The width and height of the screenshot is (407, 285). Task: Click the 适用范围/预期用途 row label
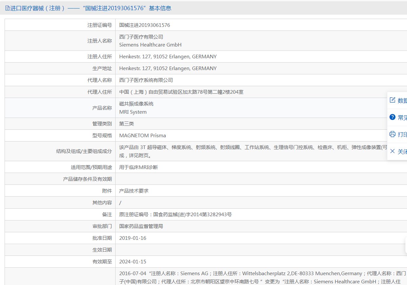coord(91,167)
